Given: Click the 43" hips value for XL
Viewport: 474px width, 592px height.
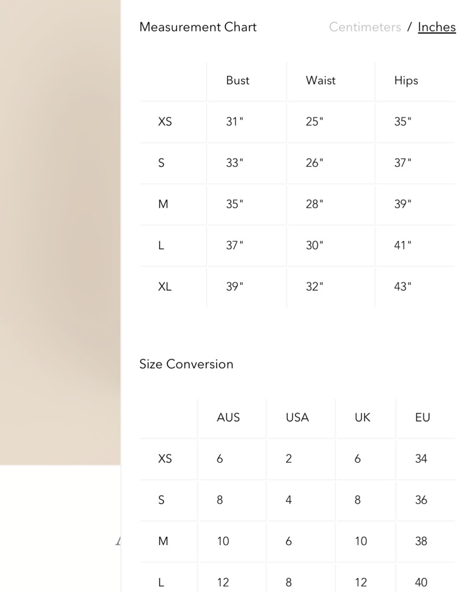Looking at the screenshot, I should click(x=402, y=287).
